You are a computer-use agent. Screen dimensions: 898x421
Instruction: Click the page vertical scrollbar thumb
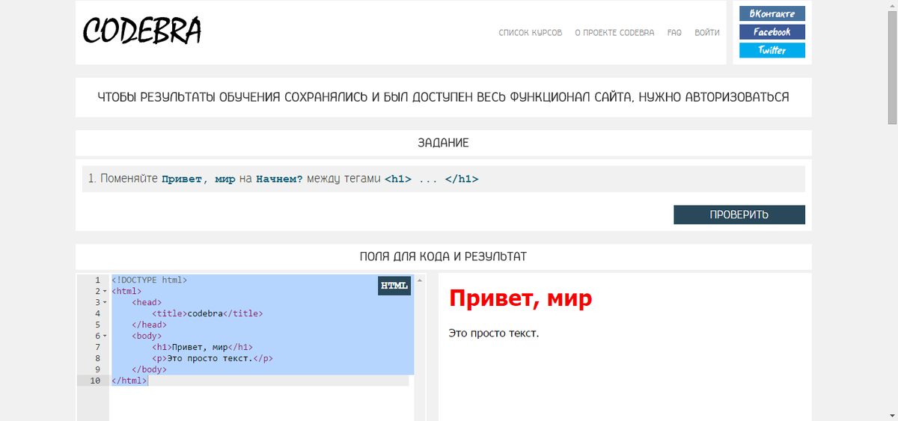click(x=892, y=67)
